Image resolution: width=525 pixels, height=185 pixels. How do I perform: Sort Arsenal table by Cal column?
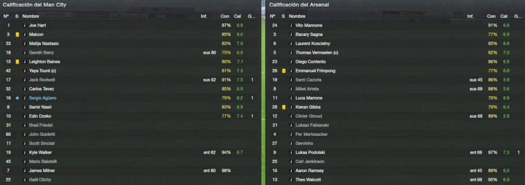[x=504, y=16]
